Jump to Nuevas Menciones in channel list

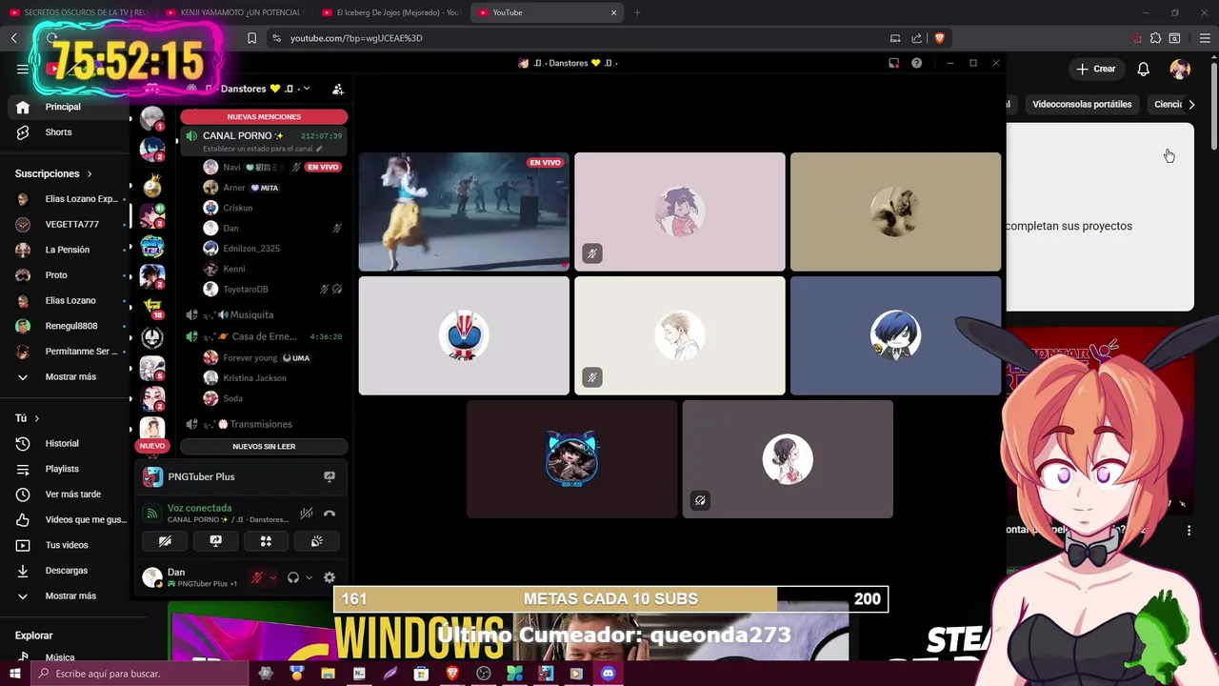[x=264, y=116]
